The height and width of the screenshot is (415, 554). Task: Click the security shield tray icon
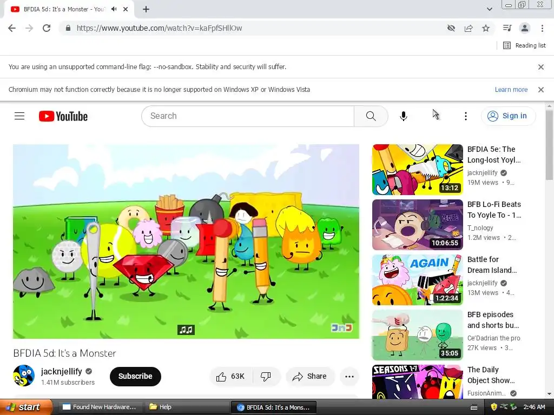[x=494, y=407]
